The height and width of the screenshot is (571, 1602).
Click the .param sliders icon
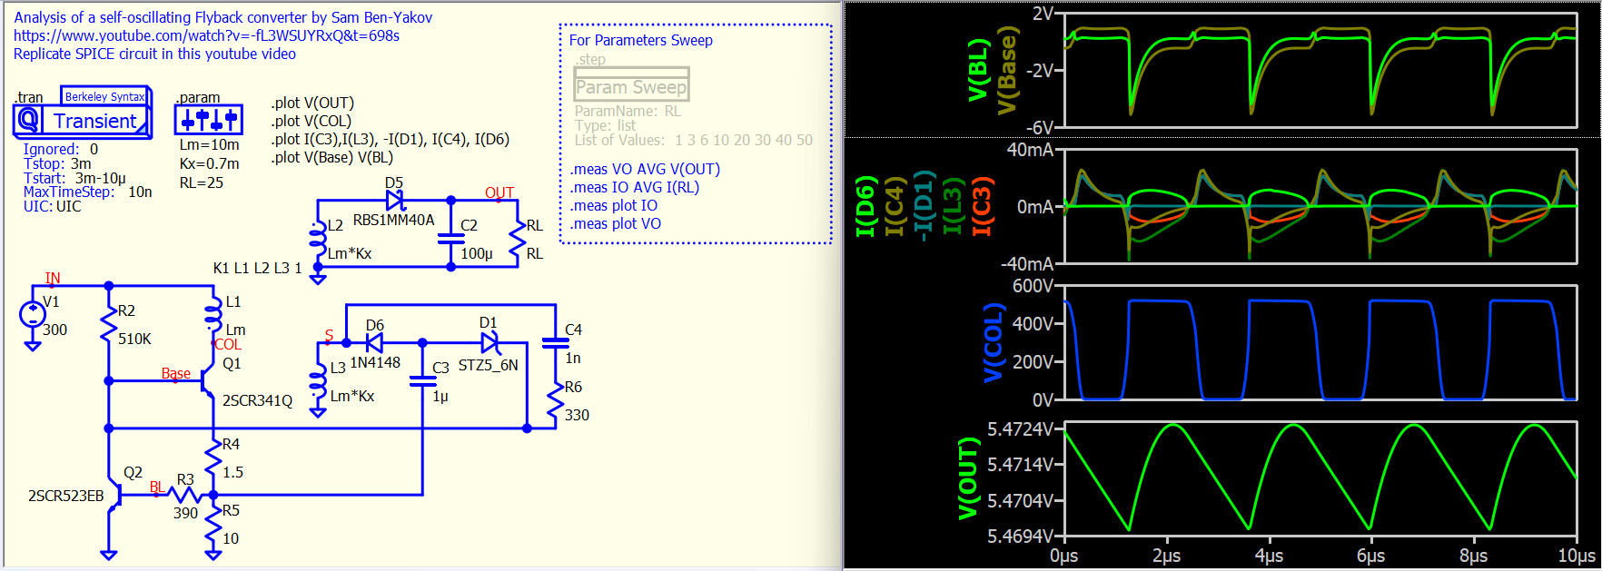tap(208, 120)
